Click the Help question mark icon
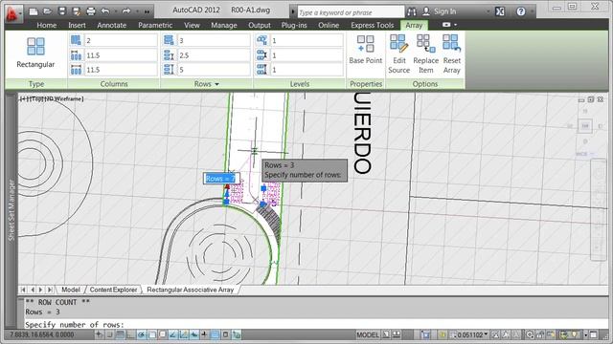 (521, 11)
